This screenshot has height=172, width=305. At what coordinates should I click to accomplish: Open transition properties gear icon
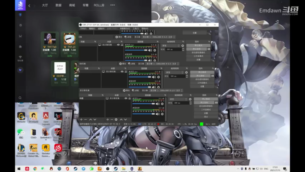point(190,99)
